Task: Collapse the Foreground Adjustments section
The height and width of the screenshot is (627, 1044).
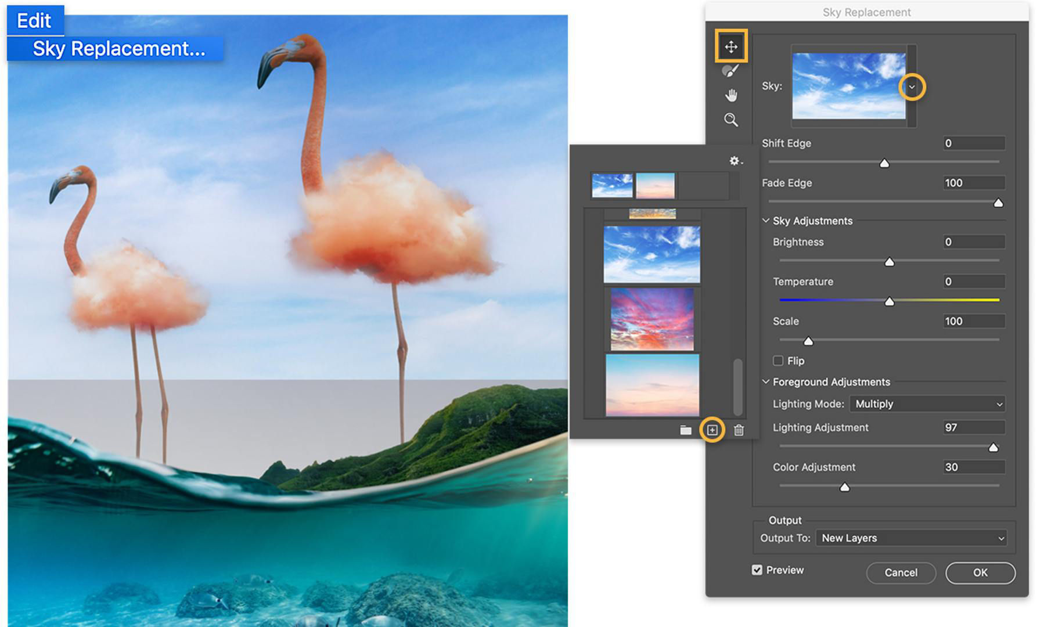Action: click(765, 381)
